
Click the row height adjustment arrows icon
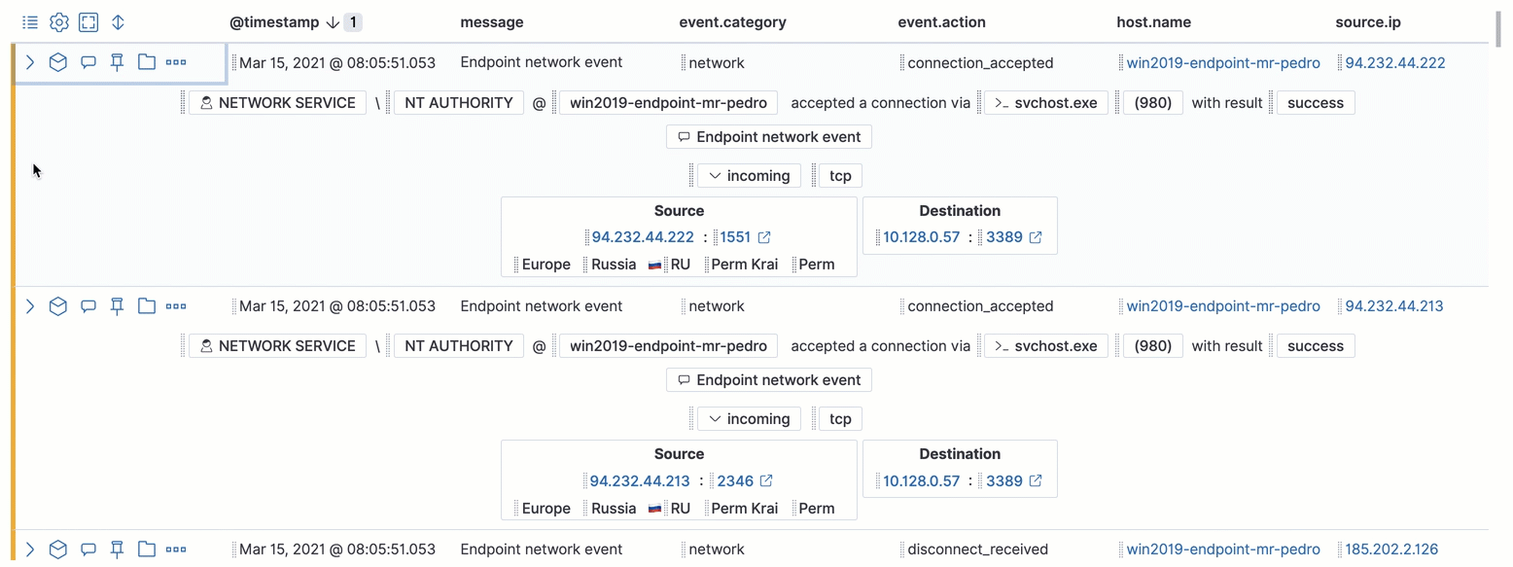tap(118, 21)
